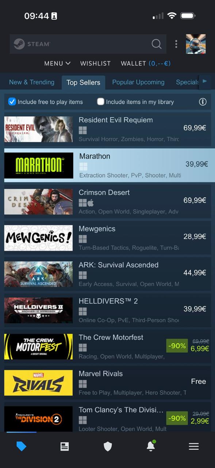Open the WISHLIST link
This screenshot has width=215, height=468.
[95, 63]
